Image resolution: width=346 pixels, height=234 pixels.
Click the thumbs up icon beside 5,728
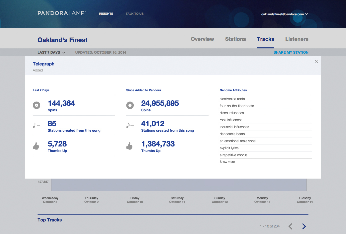(36, 146)
